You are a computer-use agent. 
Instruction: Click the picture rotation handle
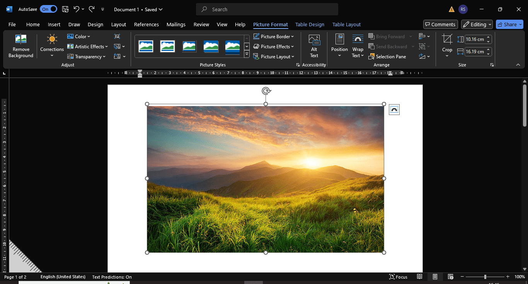click(x=266, y=91)
